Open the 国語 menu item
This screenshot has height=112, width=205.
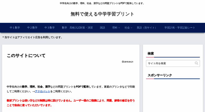click(x=102, y=28)
